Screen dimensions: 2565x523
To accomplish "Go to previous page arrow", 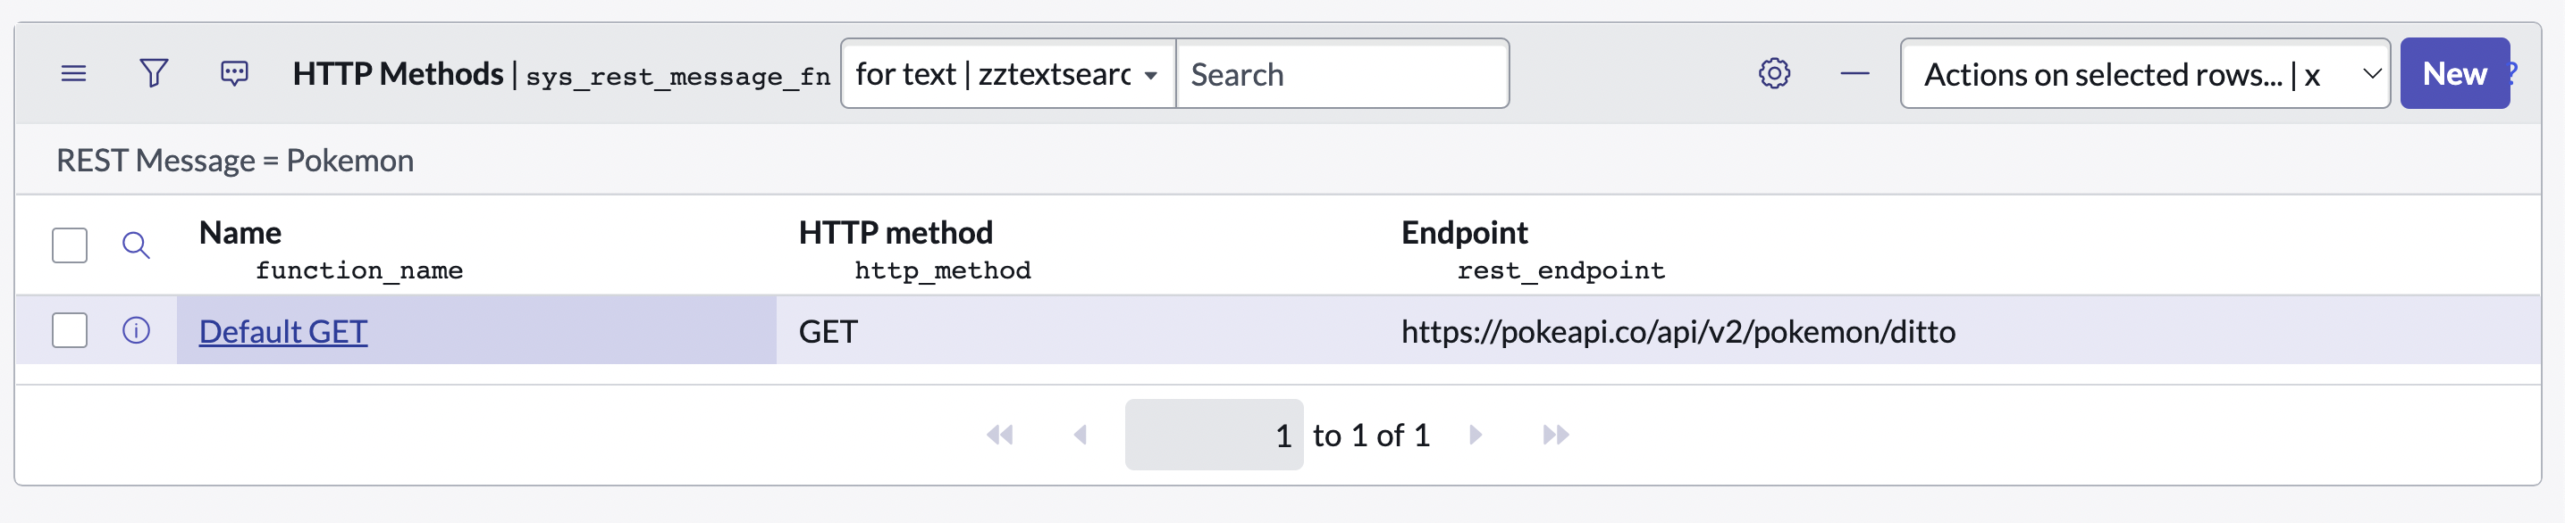I will point(1081,435).
